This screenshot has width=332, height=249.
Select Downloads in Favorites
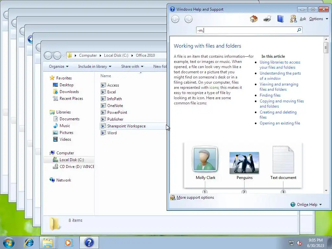click(x=69, y=92)
